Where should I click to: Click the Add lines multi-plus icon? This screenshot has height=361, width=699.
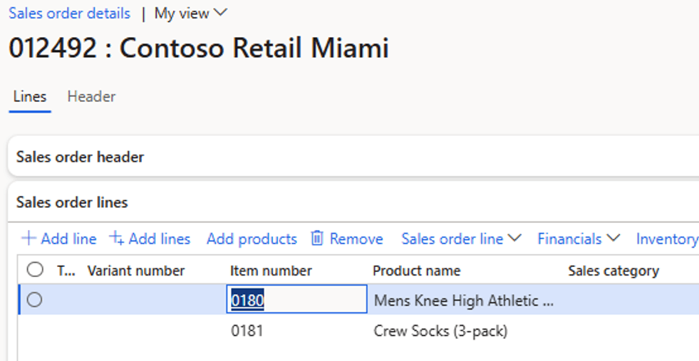116,239
